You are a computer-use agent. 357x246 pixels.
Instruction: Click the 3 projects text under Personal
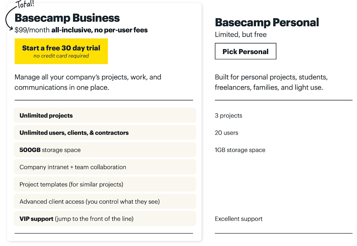228,116
